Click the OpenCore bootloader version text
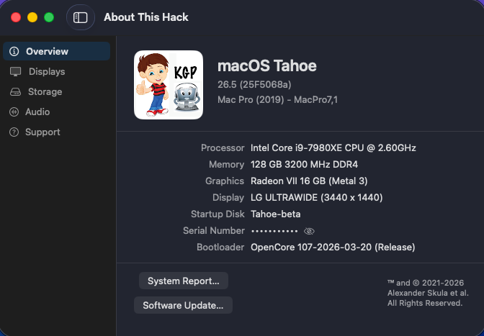Screen dimensions: 484x336 click(x=333, y=248)
